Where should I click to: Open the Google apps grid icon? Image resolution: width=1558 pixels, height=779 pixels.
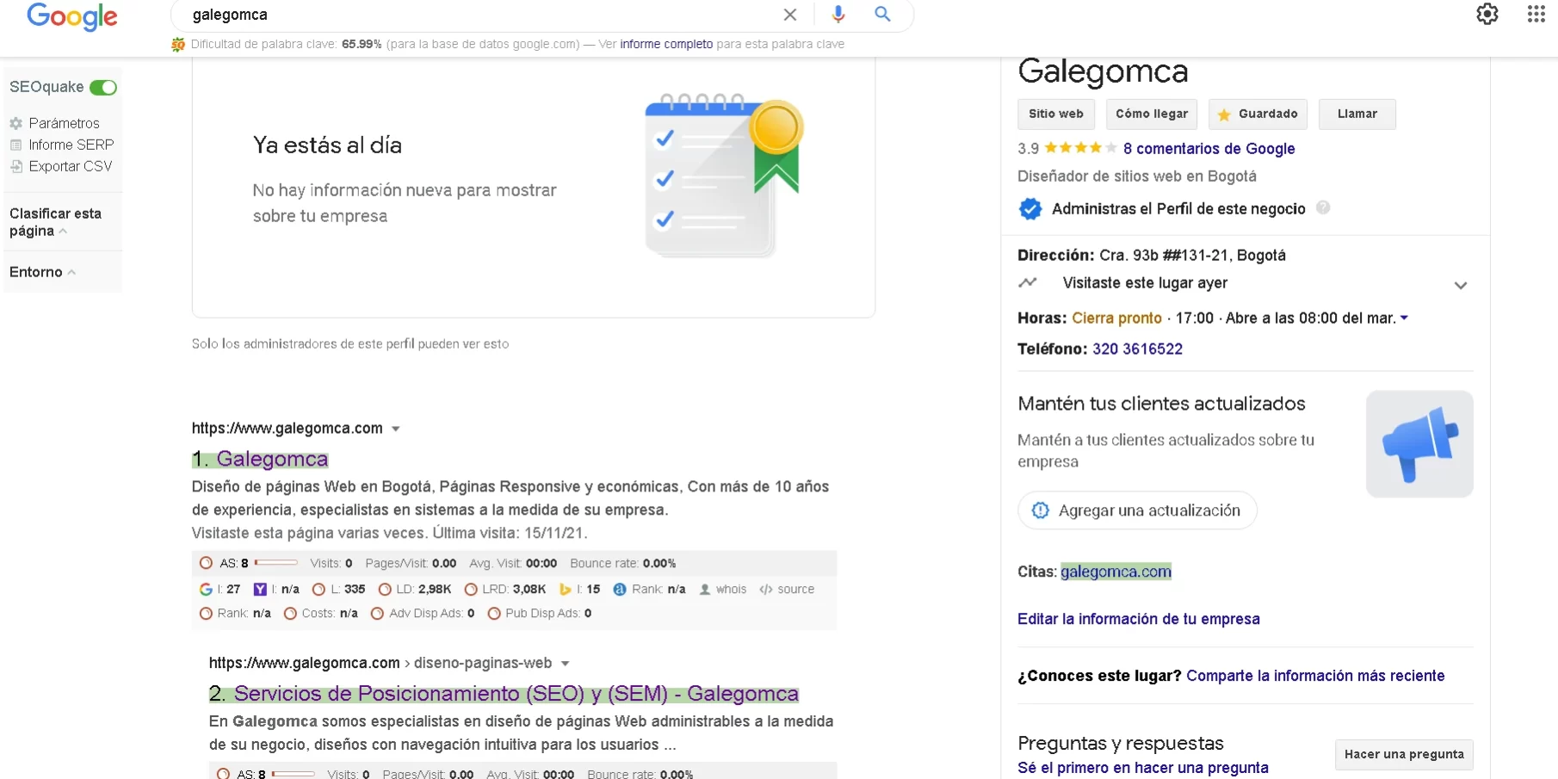point(1536,15)
